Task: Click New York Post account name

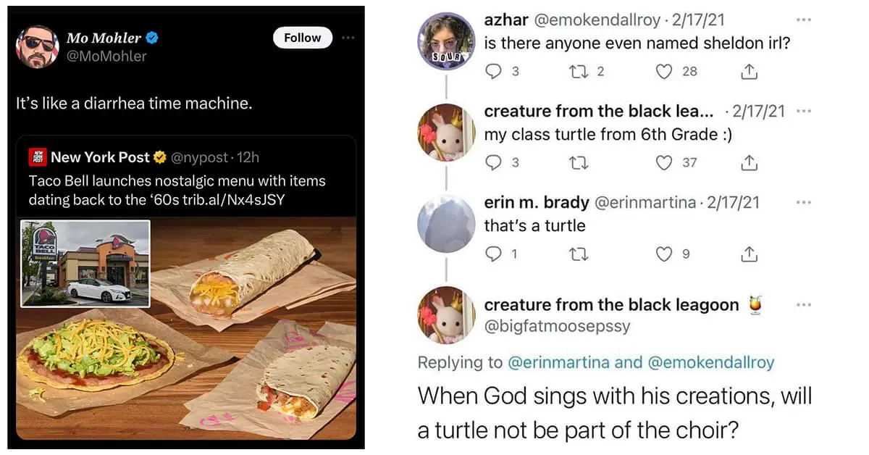Action: pos(100,156)
